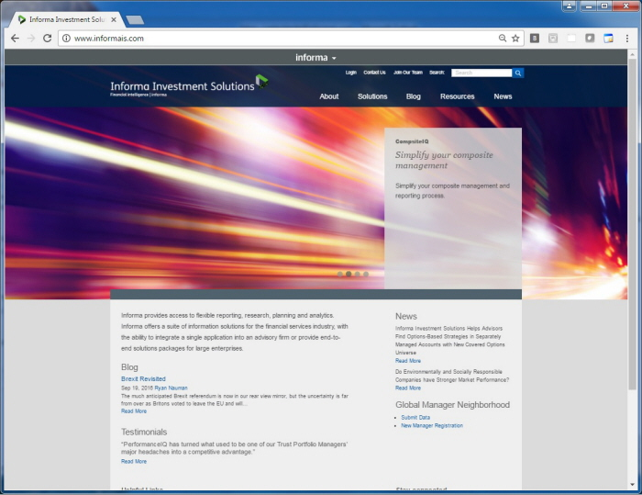This screenshot has height=495, width=642.
Task: Click the grey extension icon beside the B icon
Action: click(553, 39)
